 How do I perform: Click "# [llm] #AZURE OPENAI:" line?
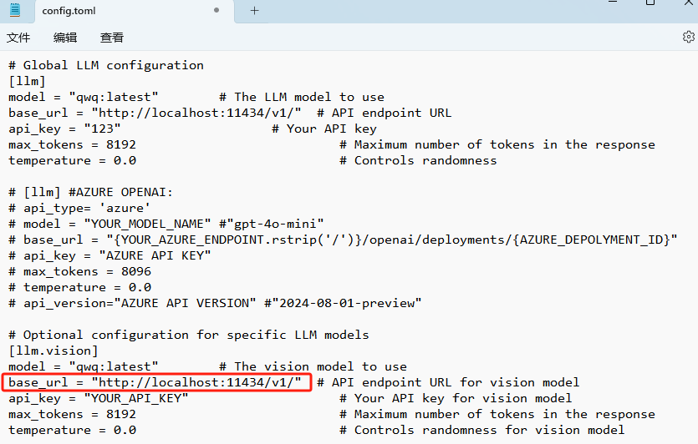[x=90, y=193]
